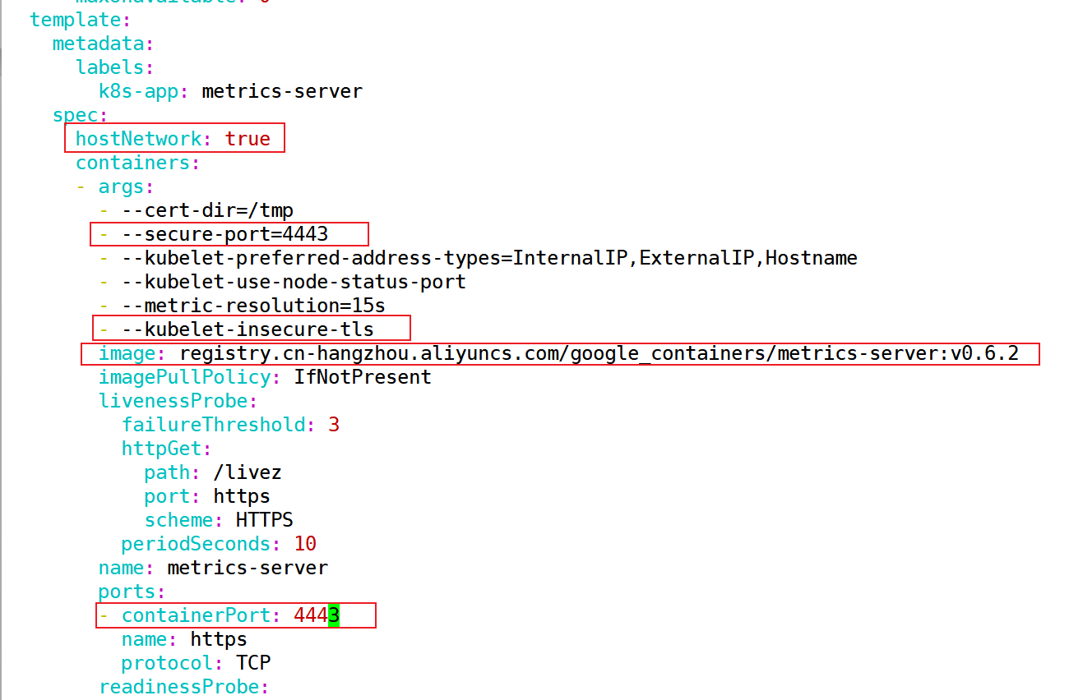Viewport: 1083px width, 700px height.
Task: Click the '--kubelet-preferred-address-types' argument line
Action: click(x=489, y=258)
